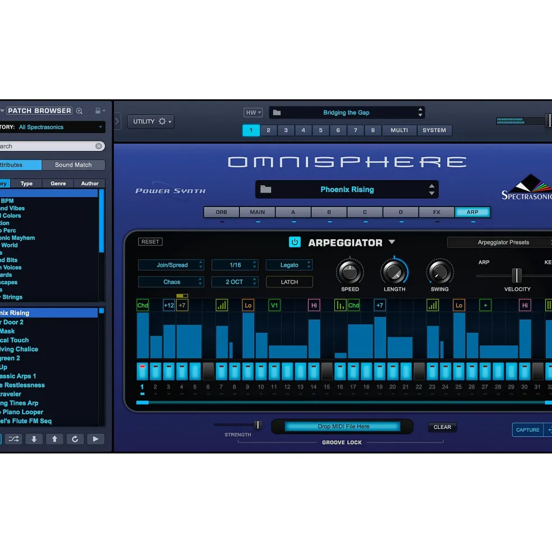Click the Lo modifier on step 9
The width and height of the screenshot is (552, 553).
(248, 305)
